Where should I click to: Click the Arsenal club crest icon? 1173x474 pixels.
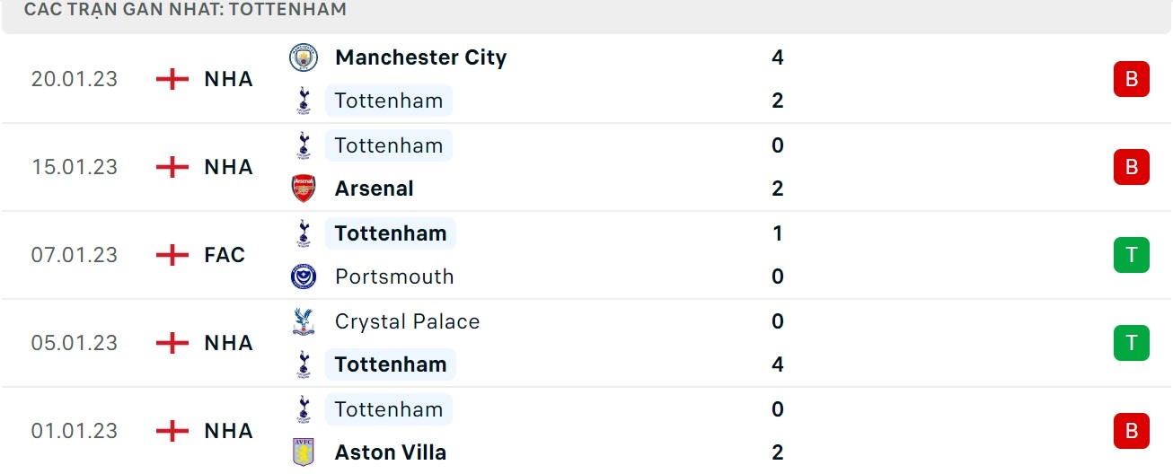click(304, 189)
